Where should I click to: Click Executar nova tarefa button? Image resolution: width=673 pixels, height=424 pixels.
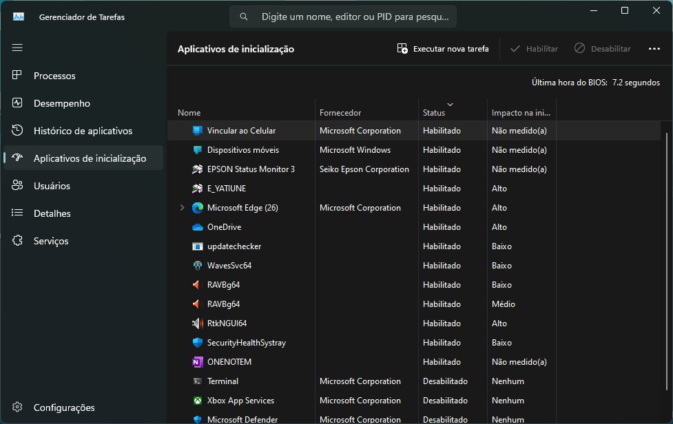[443, 49]
